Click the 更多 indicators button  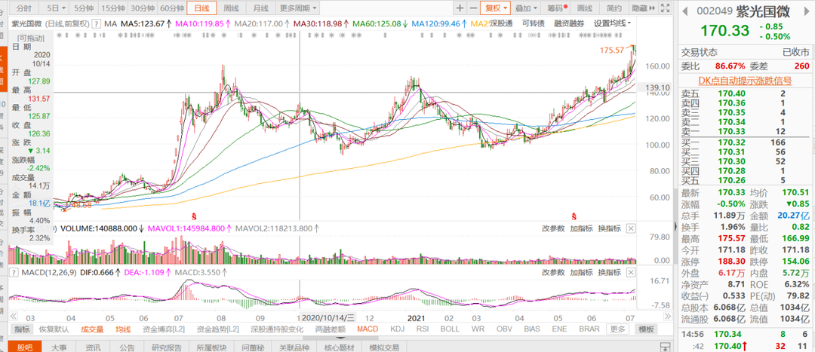tap(617, 329)
